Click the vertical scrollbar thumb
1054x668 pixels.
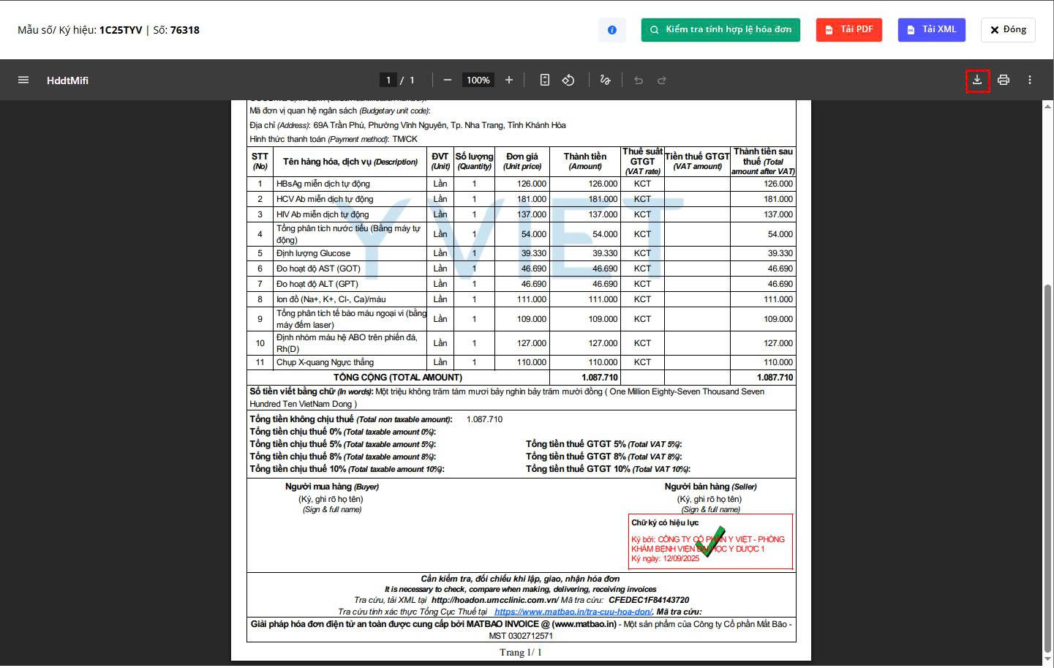1047,468
